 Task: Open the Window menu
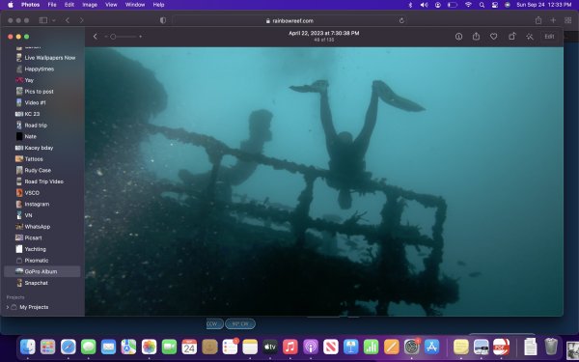135,5
